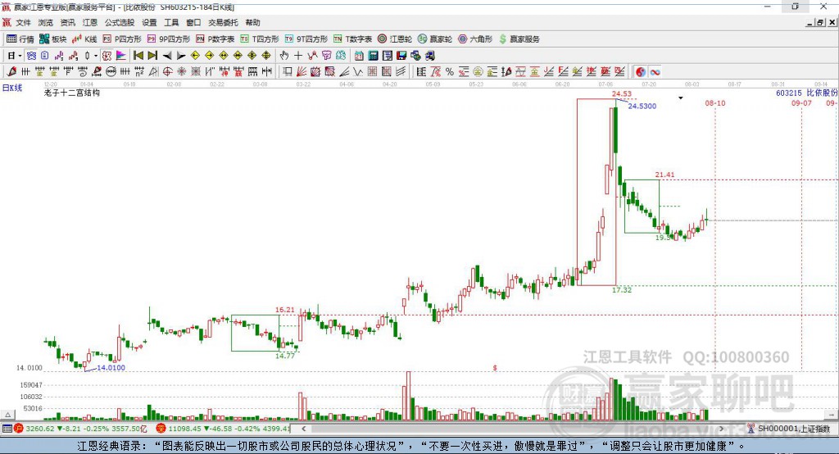The image size is (839, 454).
Task: Open the 江恩 menu
Action: point(89,22)
